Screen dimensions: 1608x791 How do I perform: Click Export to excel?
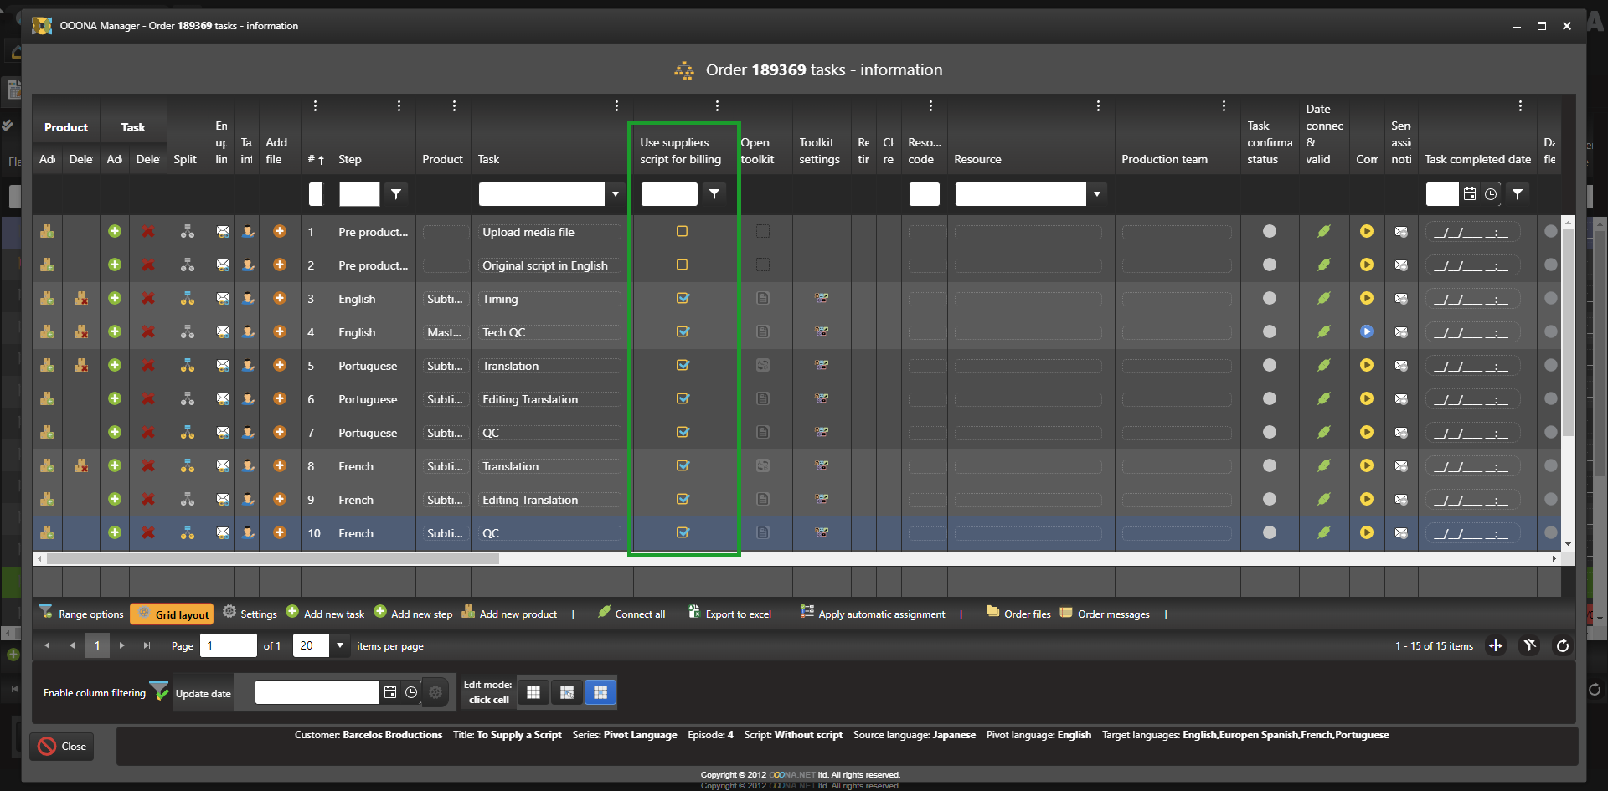pos(729,614)
